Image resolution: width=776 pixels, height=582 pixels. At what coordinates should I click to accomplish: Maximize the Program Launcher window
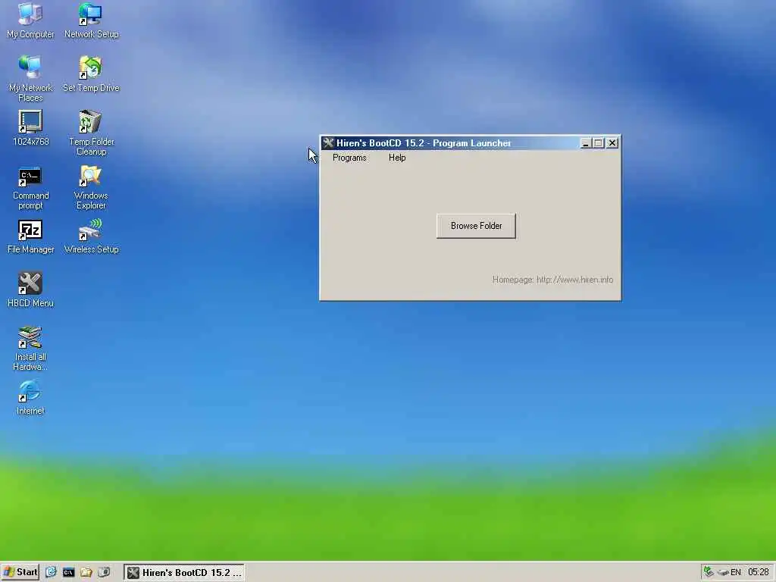(599, 143)
